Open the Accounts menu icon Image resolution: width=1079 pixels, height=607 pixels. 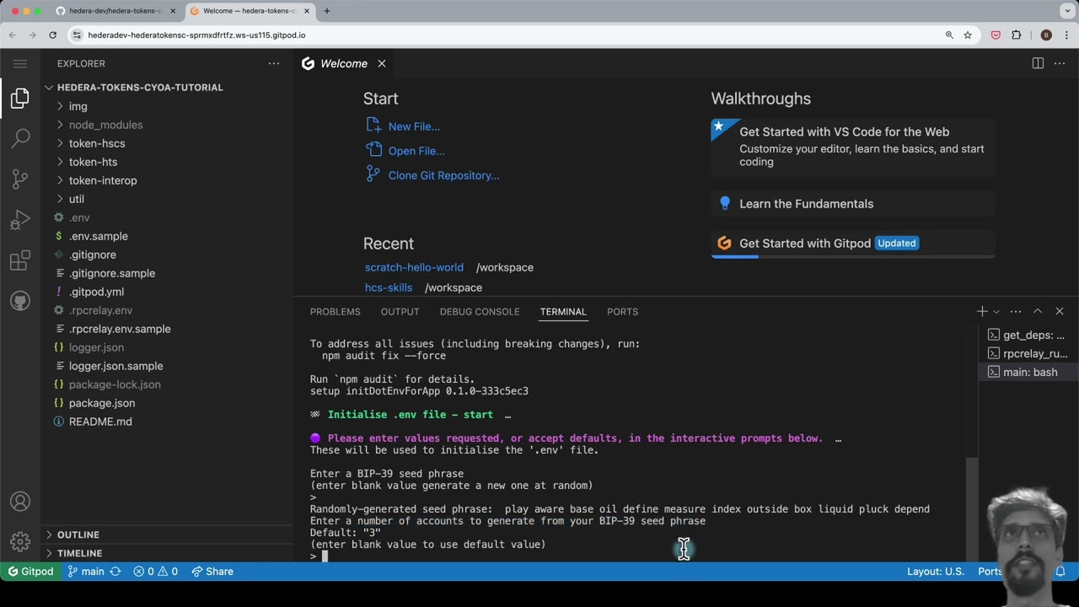pos(20,502)
